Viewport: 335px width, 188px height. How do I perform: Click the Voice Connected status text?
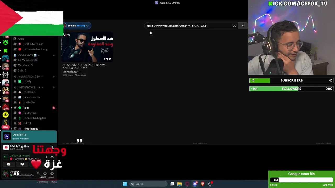tap(20, 156)
